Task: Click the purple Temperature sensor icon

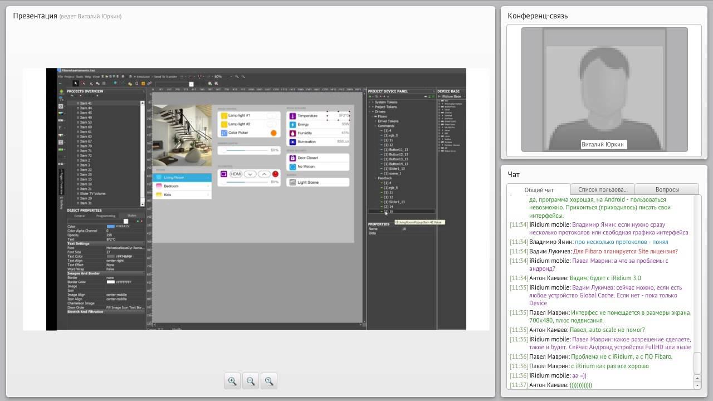Action: point(292,116)
